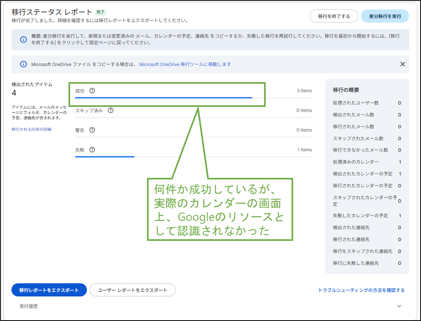Click the 失敗 label
Viewport: 421px width, 321px height.
(80, 150)
